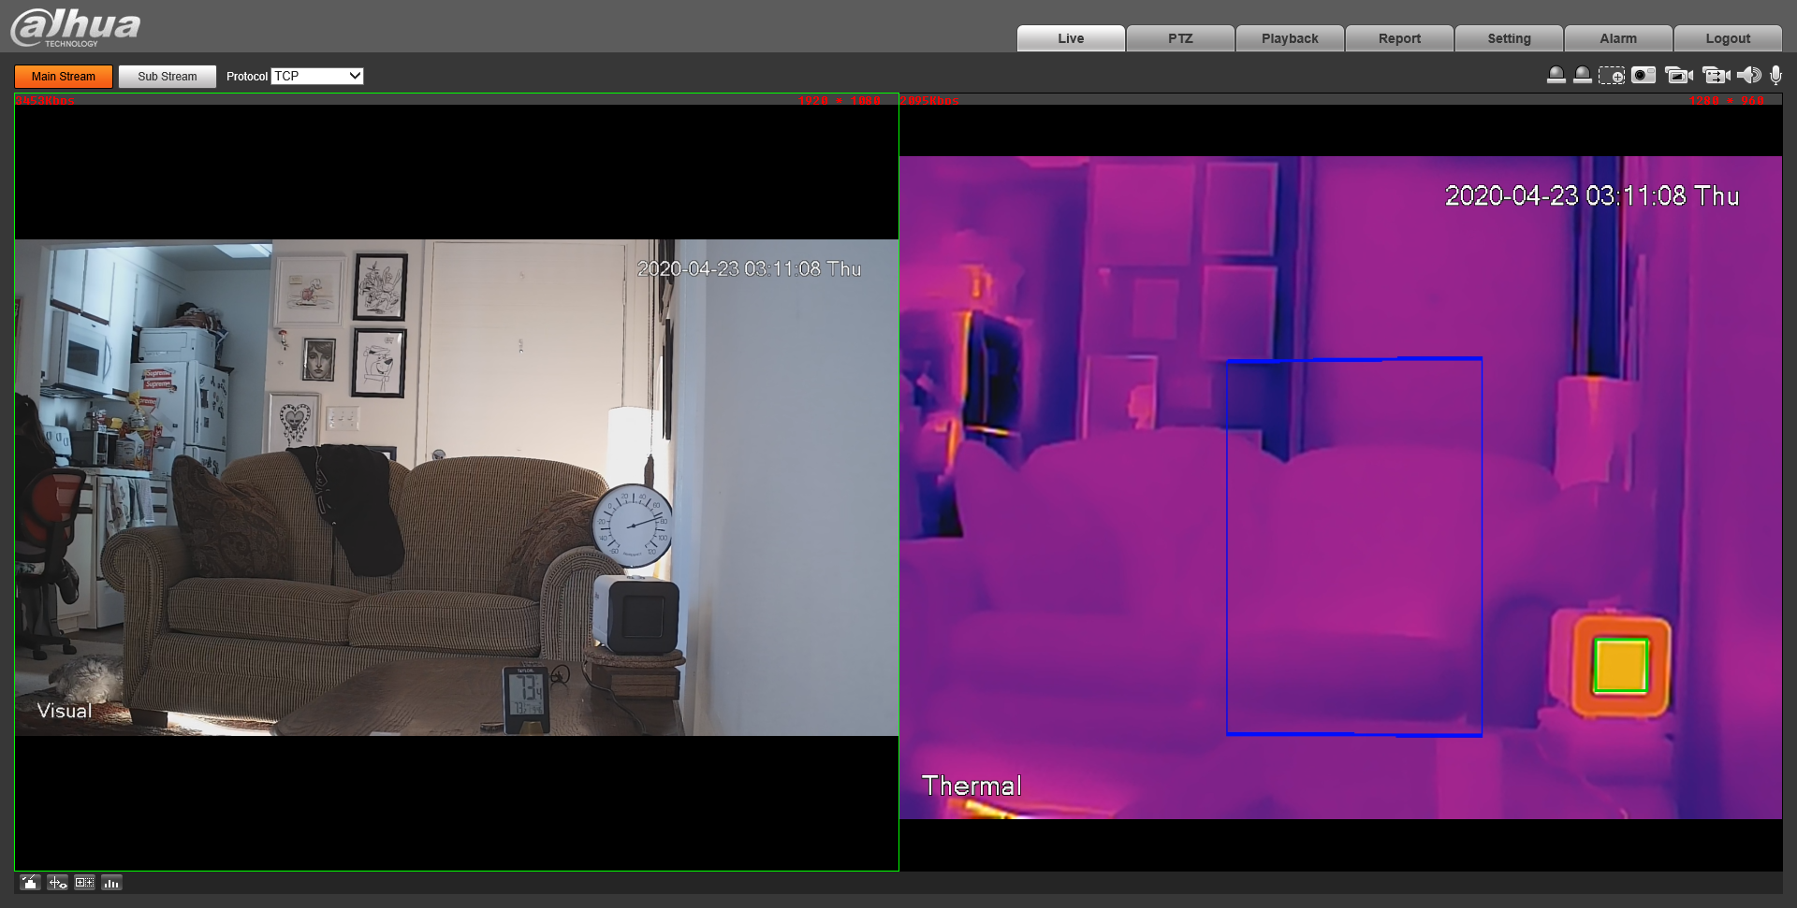Image resolution: width=1797 pixels, height=908 pixels.
Task: Toggle audio with the speaker icon
Action: 1748,76
